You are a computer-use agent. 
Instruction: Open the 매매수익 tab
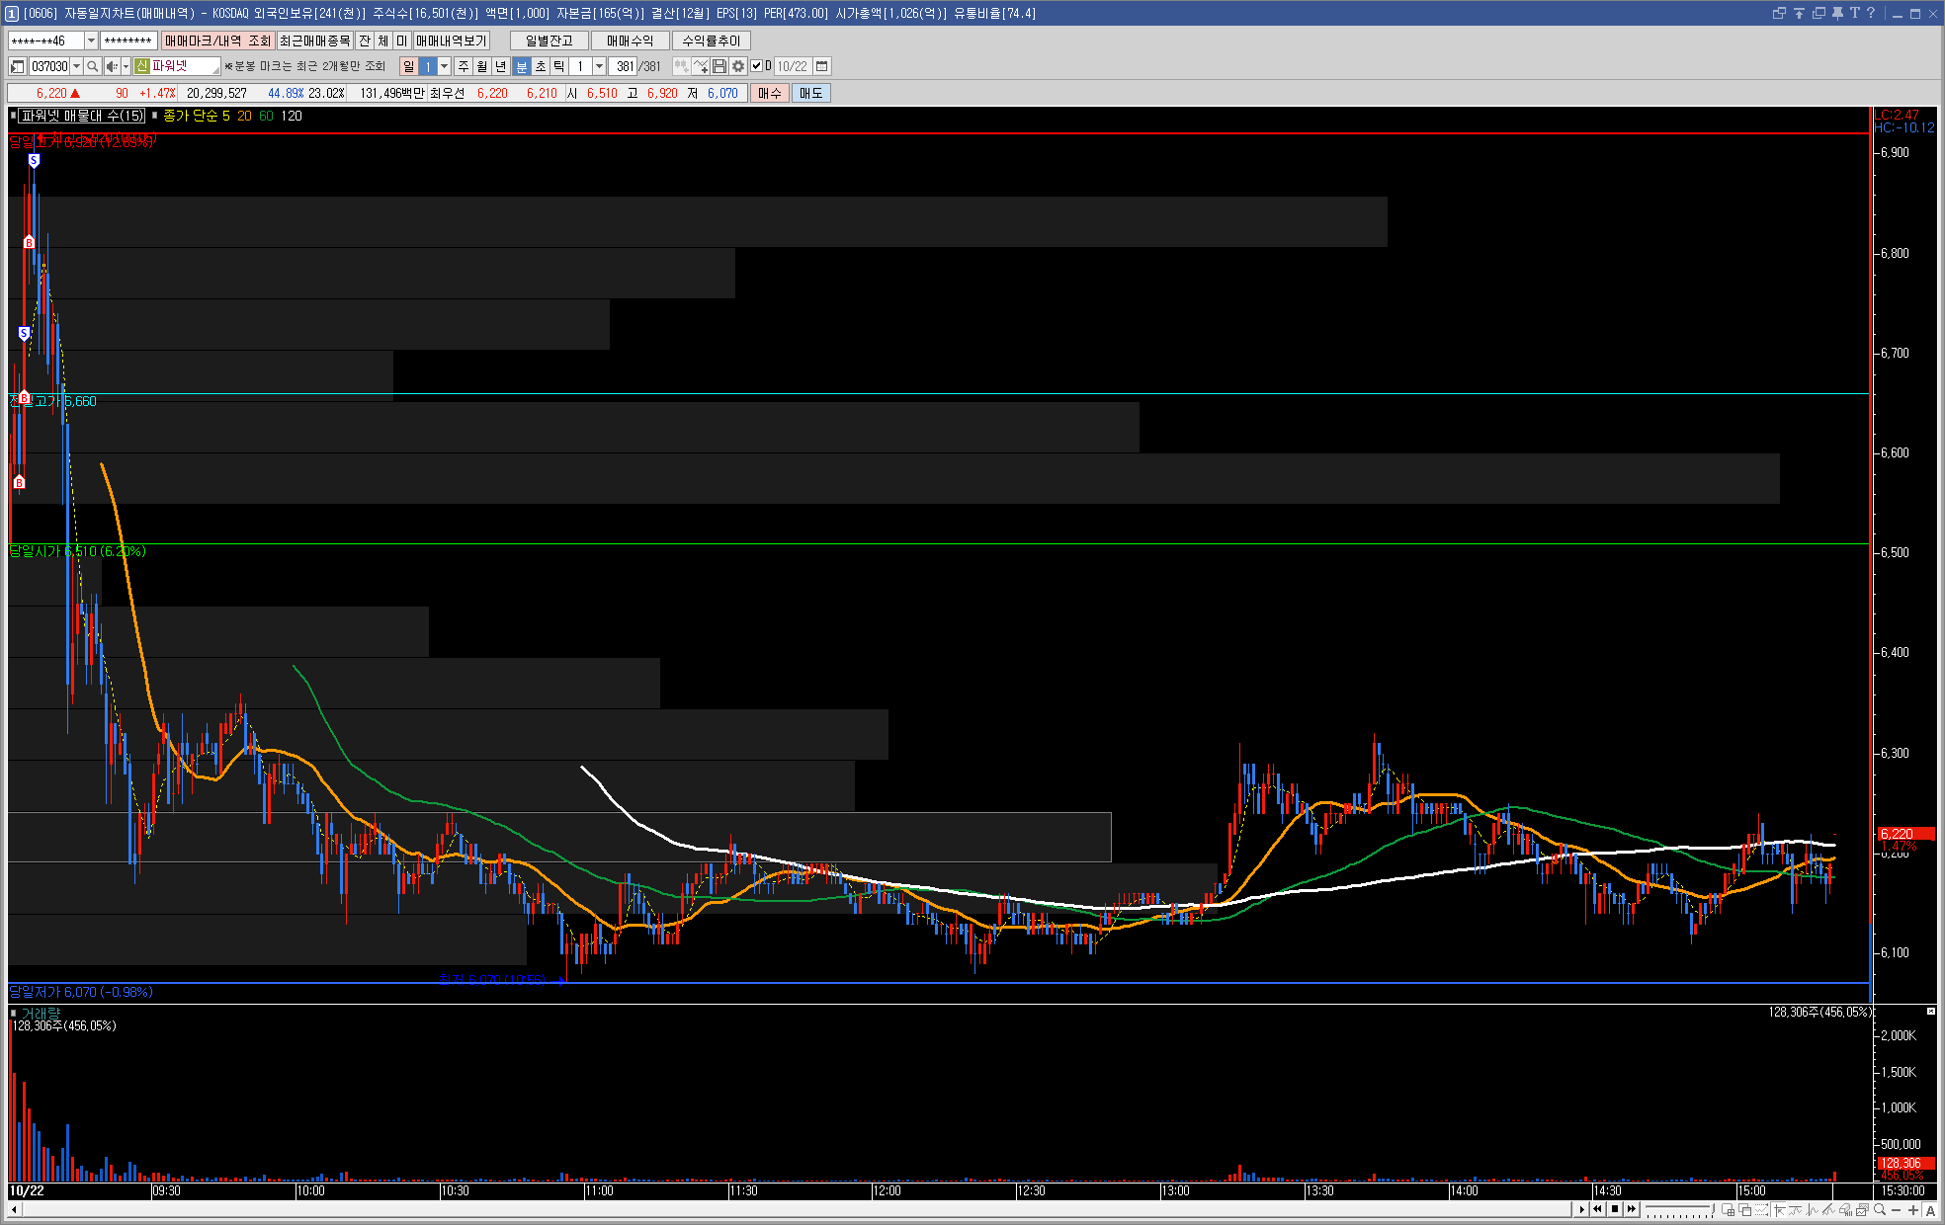630,41
